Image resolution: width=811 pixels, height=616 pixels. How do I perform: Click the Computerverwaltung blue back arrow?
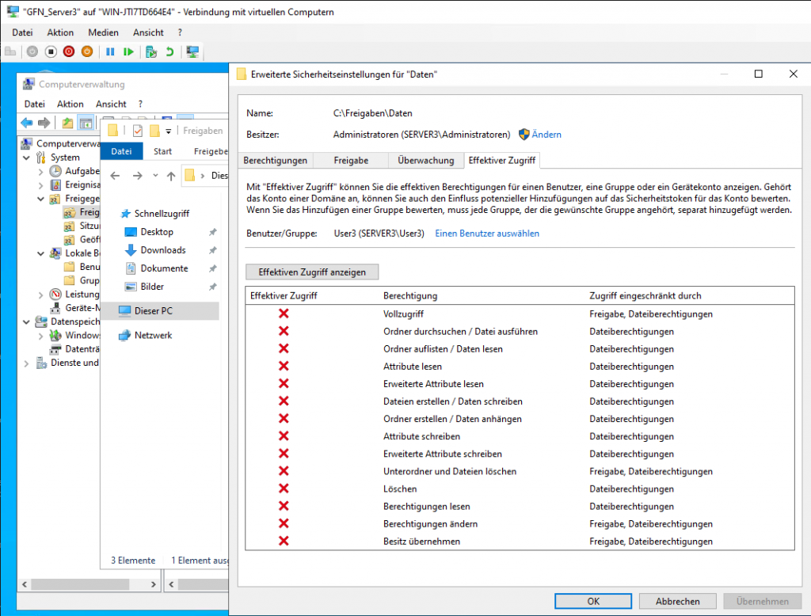click(26, 123)
